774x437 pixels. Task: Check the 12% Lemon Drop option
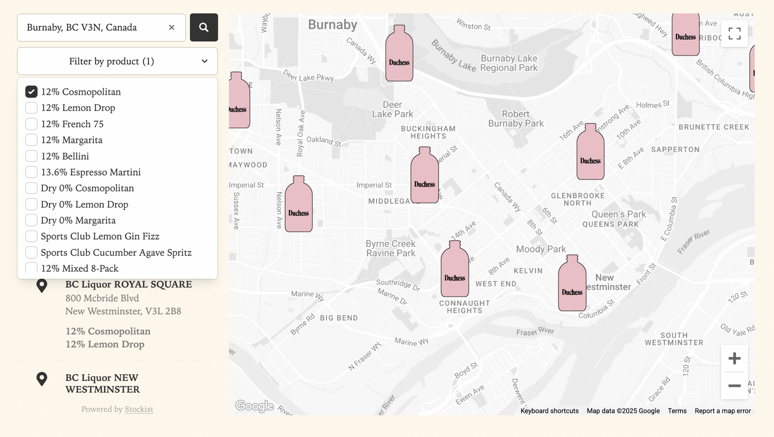tap(31, 108)
